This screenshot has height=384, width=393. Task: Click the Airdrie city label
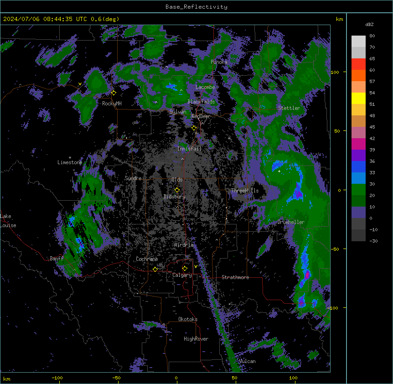click(184, 245)
